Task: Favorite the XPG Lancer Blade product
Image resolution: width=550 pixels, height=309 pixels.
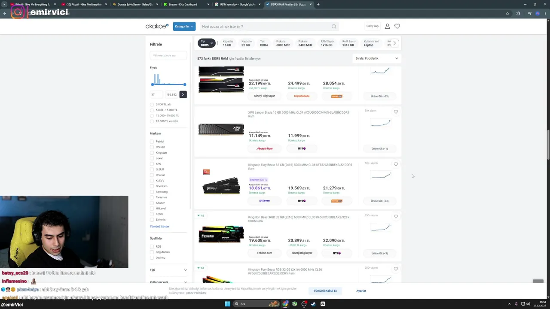Action: 396,112
